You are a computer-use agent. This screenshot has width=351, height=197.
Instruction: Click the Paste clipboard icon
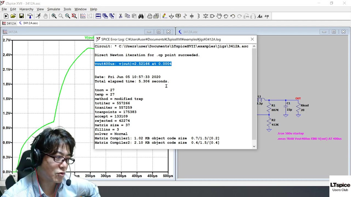click(134, 16)
